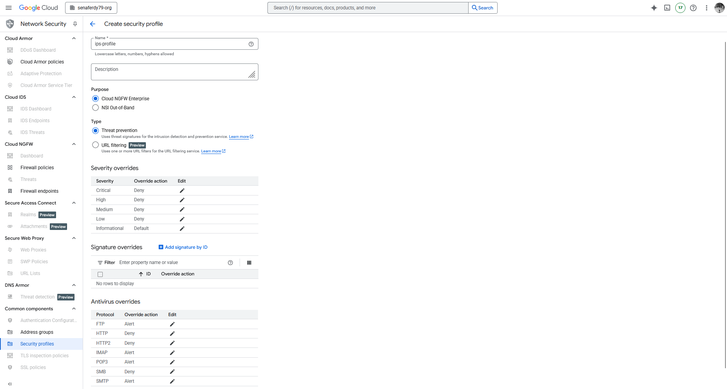Open the Gemini AI assistant sparkle icon

(654, 8)
